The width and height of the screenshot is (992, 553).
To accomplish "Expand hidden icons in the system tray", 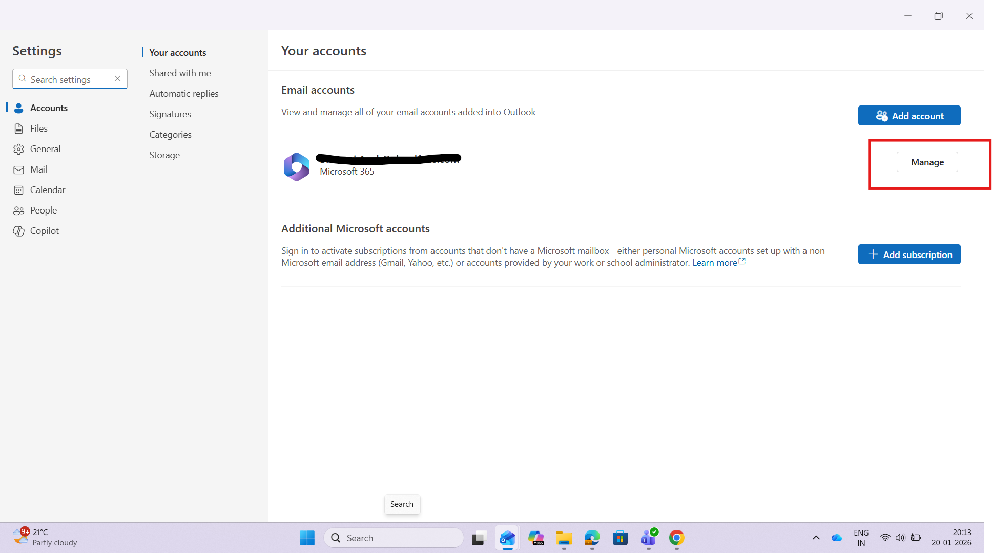I will (816, 538).
